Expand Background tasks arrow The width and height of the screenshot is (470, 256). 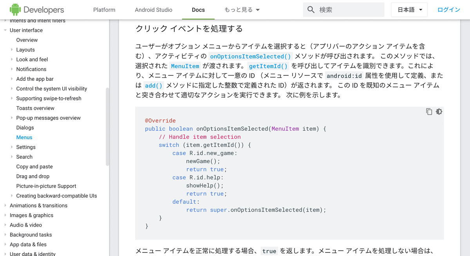click(5, 235)
